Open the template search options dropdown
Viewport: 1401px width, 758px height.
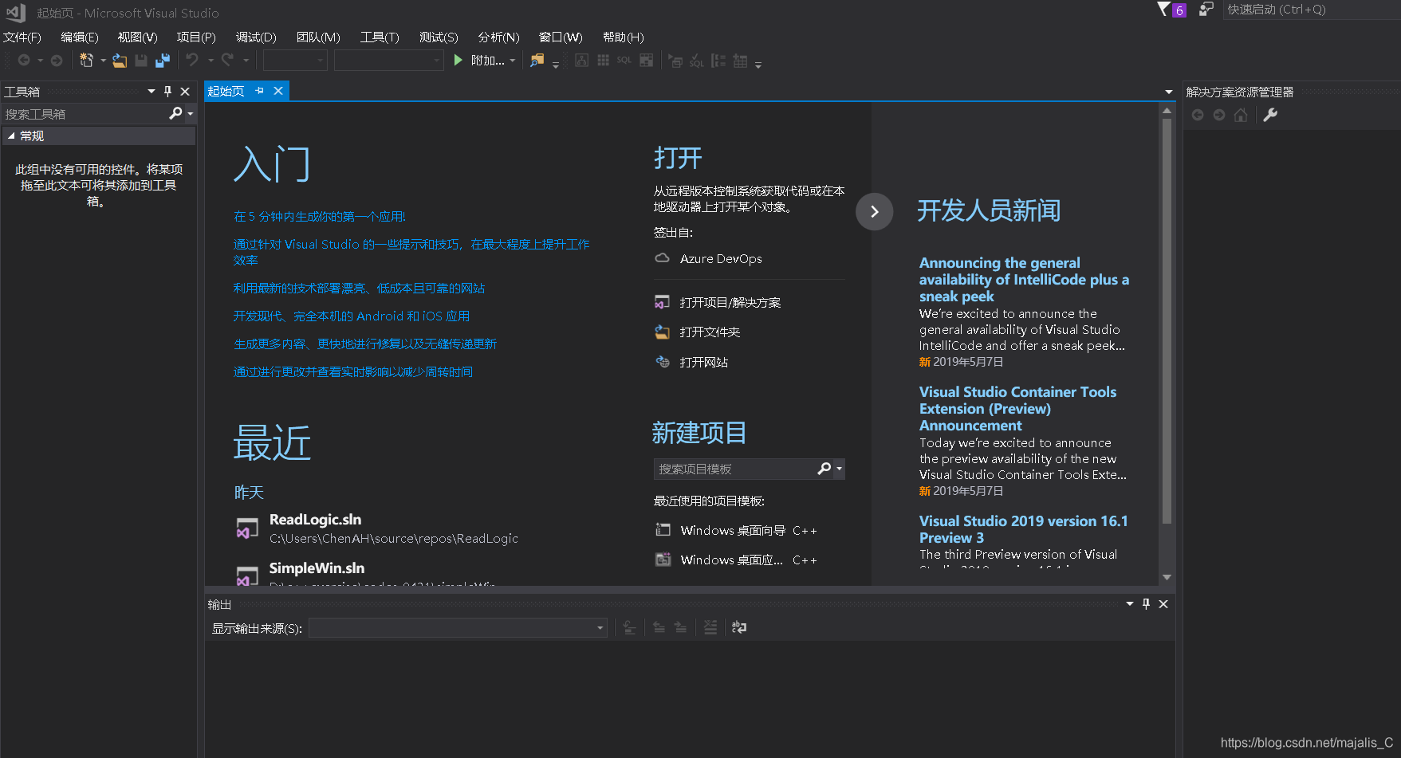tap(839, 469)
